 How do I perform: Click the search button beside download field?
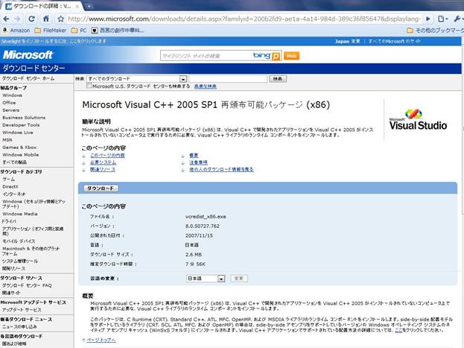[278, 79]
